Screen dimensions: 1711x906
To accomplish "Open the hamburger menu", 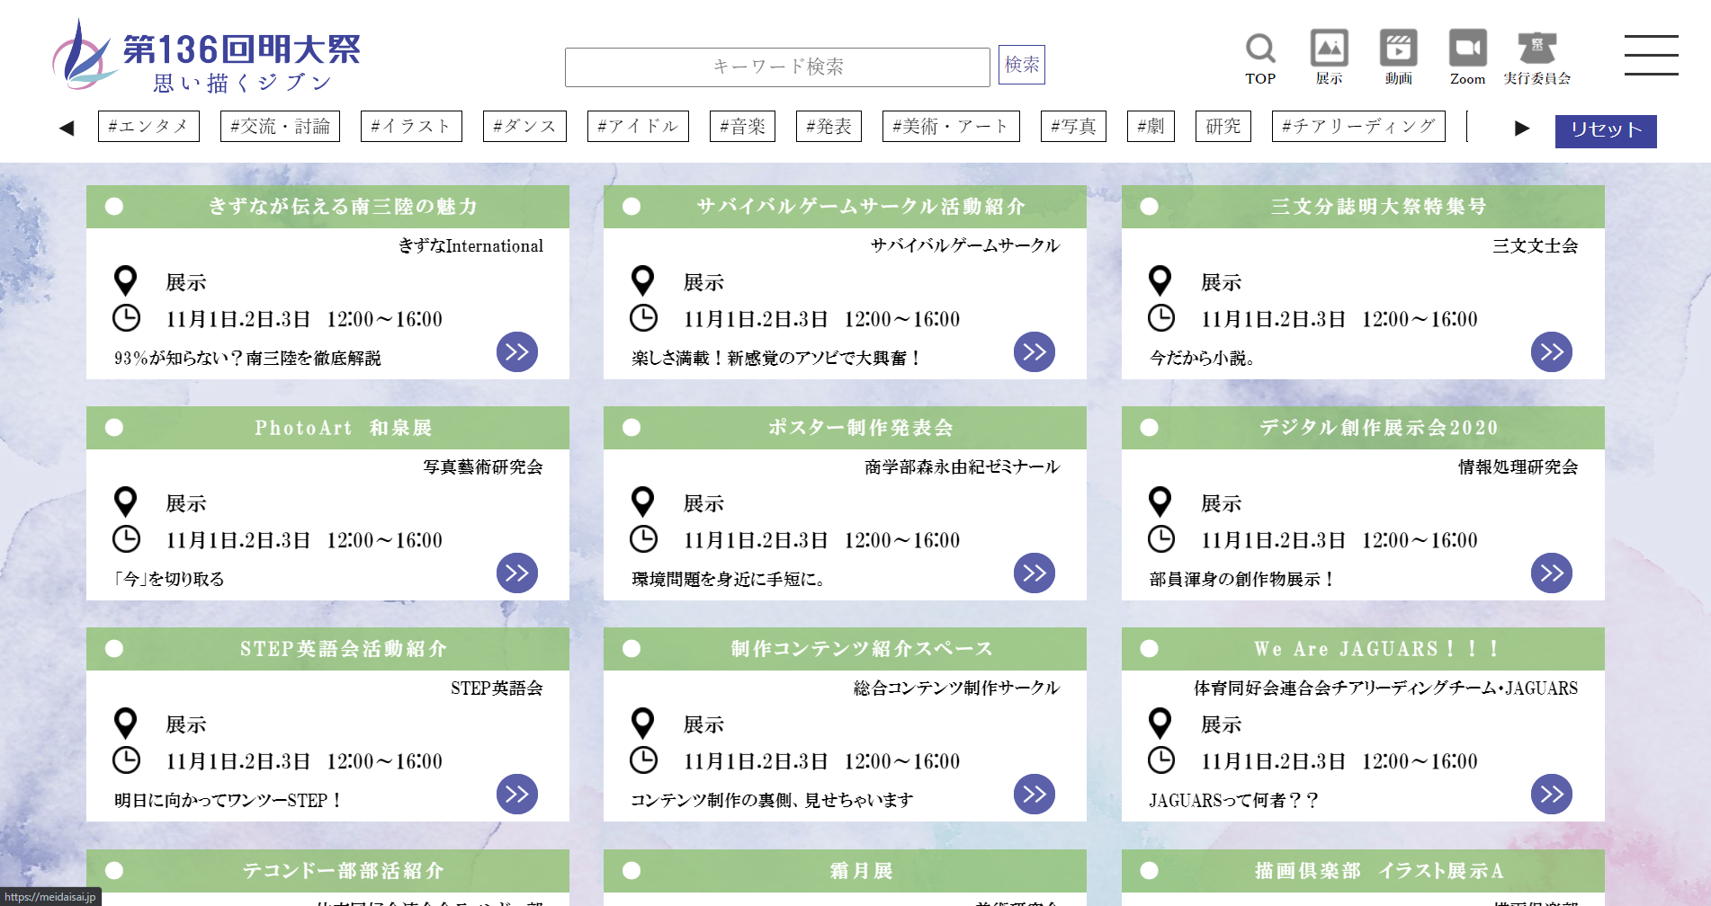I will coord(1651,56).
